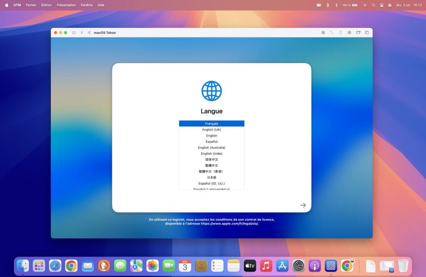Viewport: 426px width, 277px height.
Task: Open the Édition menu
Action: coord(47,5)
